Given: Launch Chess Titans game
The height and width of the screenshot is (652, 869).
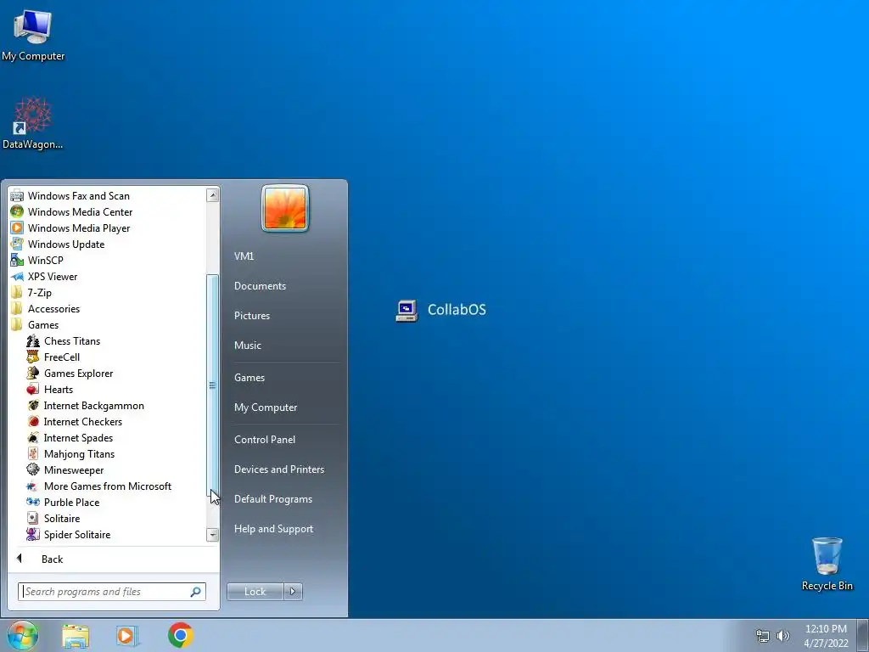Looking at the screenshot, I should [x=72, y=341].
